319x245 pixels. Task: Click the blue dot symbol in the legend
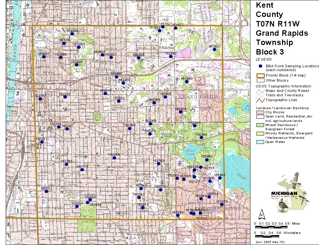260,66
